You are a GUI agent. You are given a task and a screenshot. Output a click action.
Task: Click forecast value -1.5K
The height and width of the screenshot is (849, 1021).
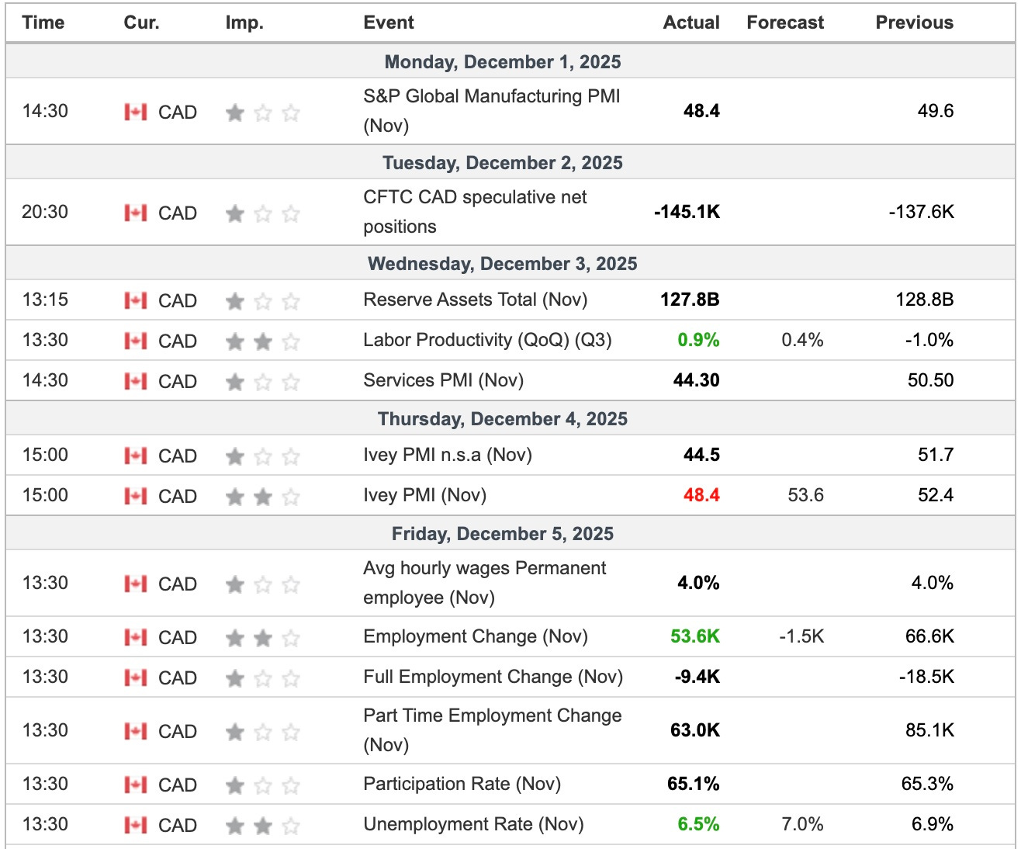click(x=801, y=636)
